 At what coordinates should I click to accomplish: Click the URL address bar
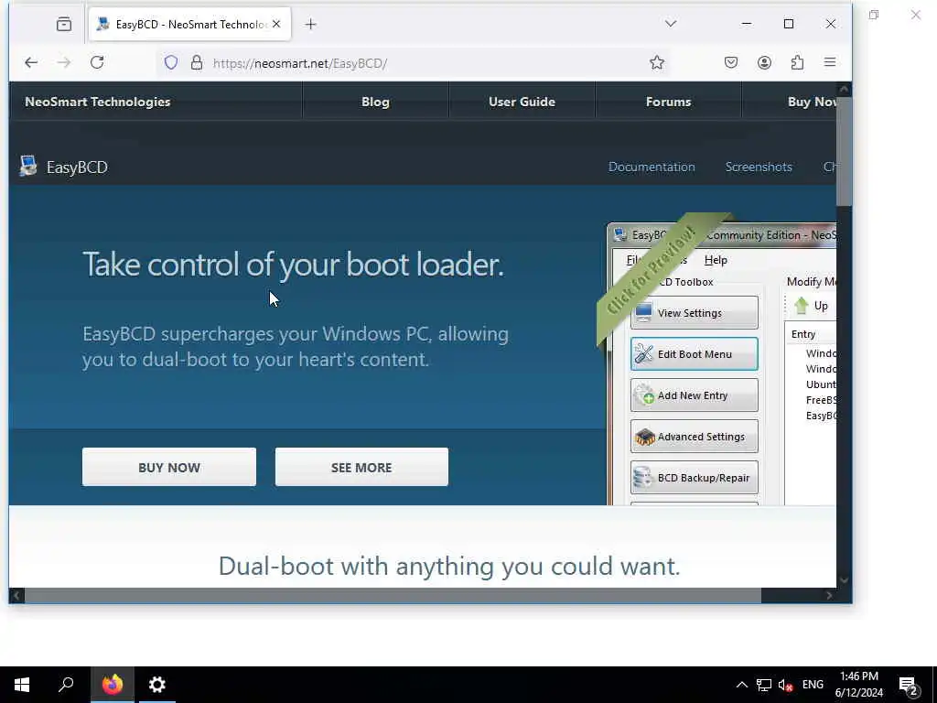[x=413, y=63]
